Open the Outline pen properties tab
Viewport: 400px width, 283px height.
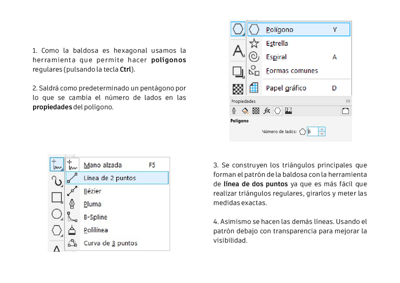[234, 111]
